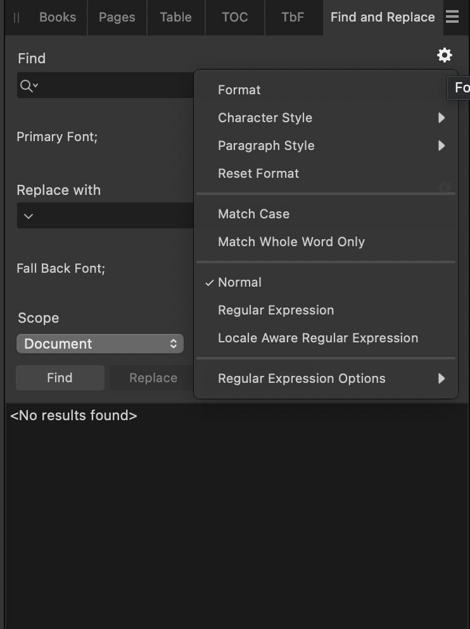Open the Regular Expression Options submenu
The width and height of the screenshot is (470, 629).
(x=302, y=378)
